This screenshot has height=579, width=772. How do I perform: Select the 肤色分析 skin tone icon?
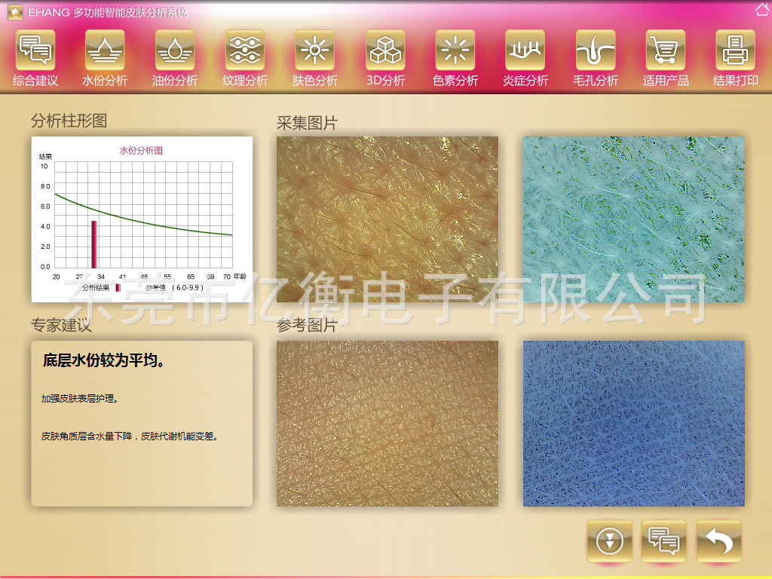pyautogui.click(x=315, y=51)
